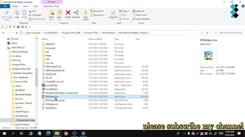
Task: Select Wondershare Helper Compact.exe file
Action: click(x=62, y=93)
